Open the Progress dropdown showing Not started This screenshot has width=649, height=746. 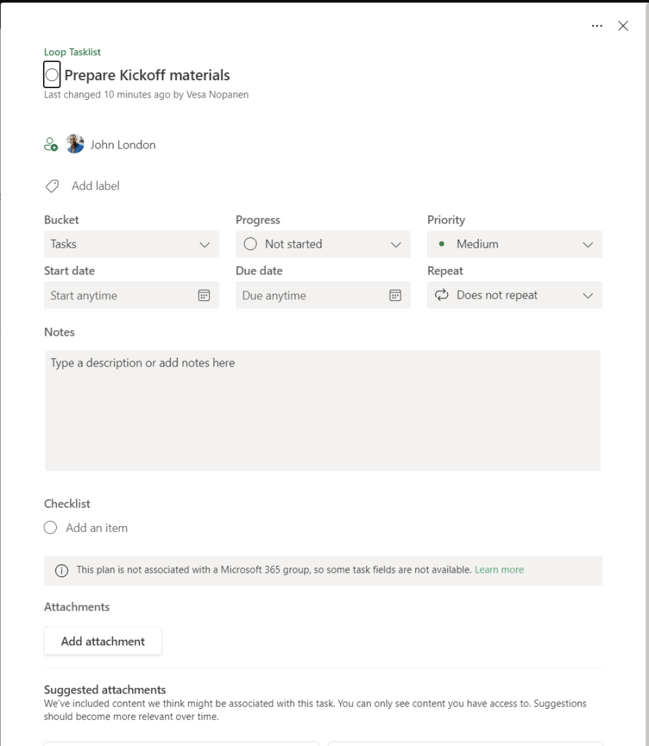point(323,244)
